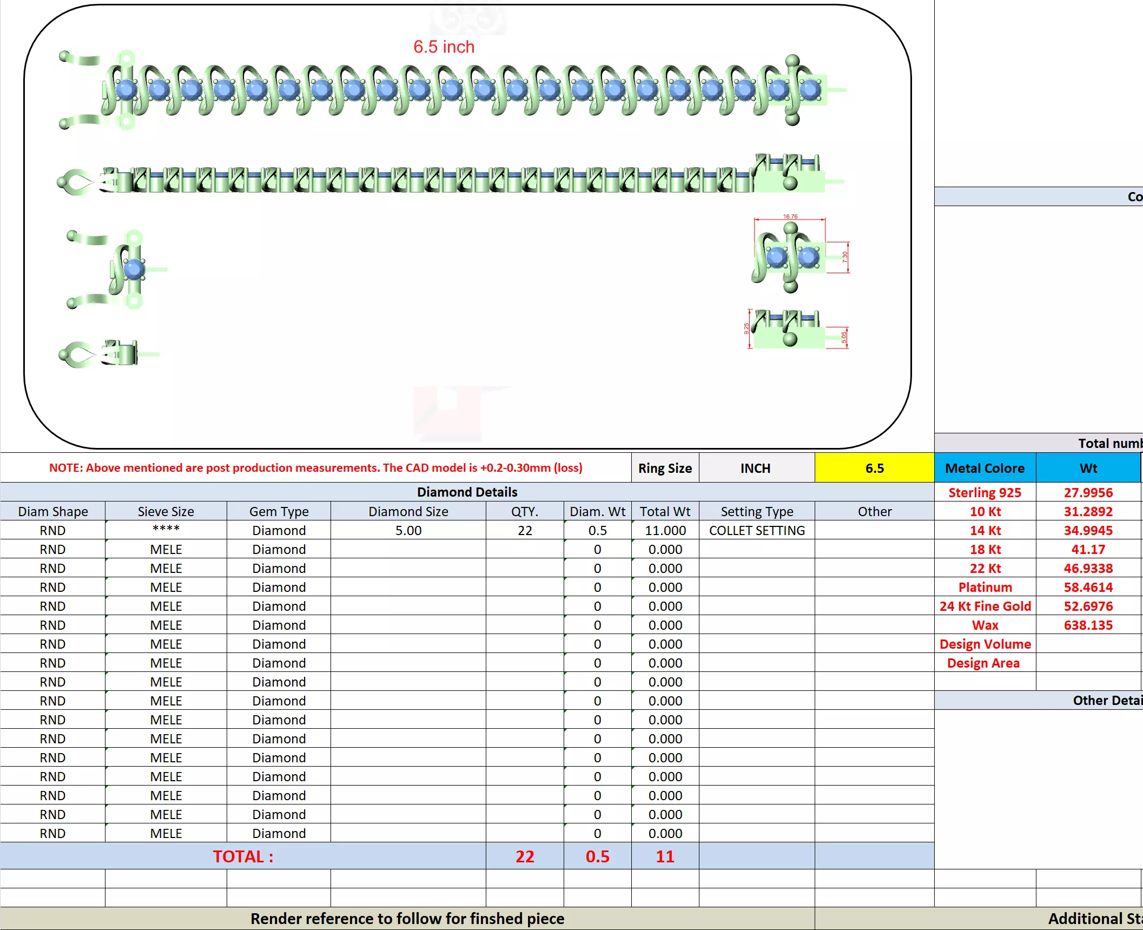Select the COLLET SETTING cell
Image resolution: width=1143 pixels, height=930 pixels.
[x=756, y=530]
